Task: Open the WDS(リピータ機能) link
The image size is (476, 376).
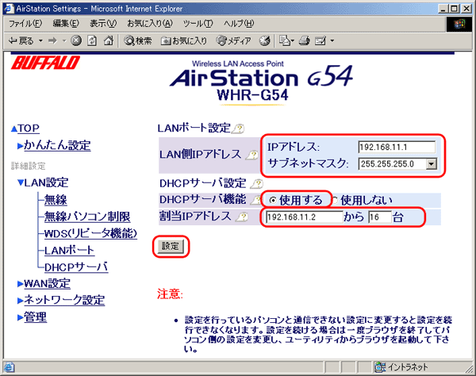Action: coord(90,233)
